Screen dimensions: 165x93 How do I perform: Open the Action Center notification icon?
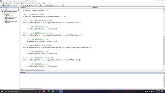tap(162, 91)
